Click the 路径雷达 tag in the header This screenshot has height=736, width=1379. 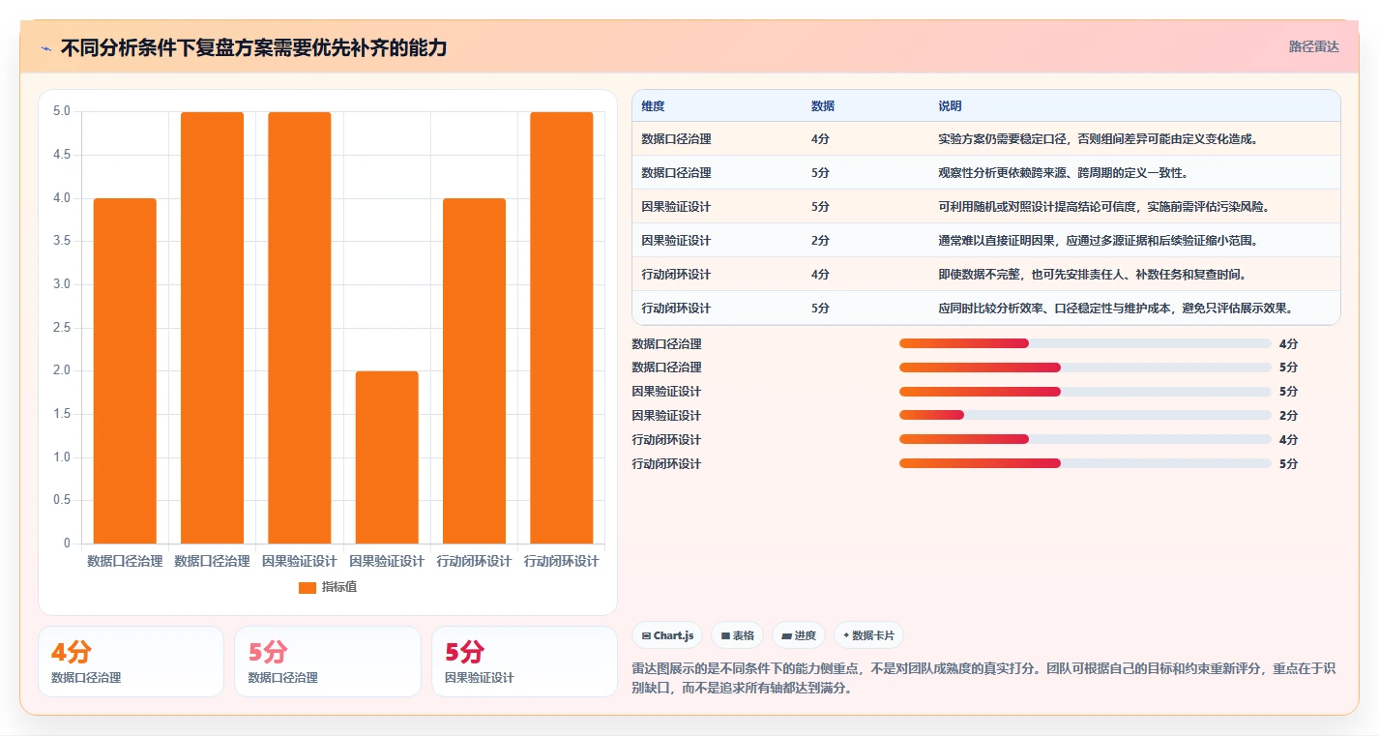coord(1314,46)
